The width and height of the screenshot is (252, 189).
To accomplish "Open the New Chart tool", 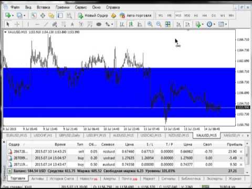I will tap(8, 15).
